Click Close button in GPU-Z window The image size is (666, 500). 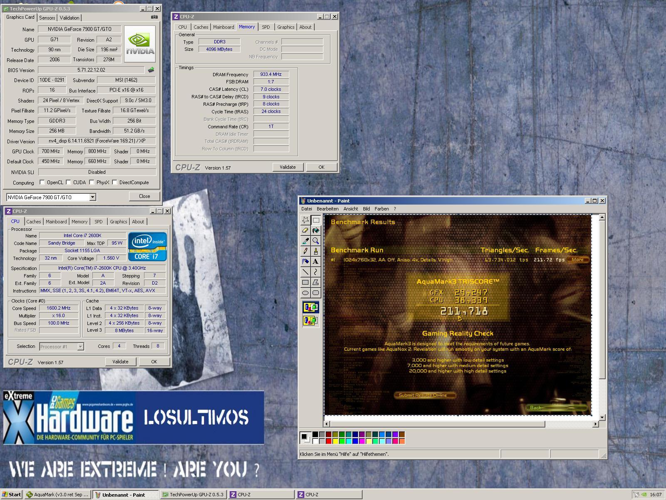click(144, 196)
